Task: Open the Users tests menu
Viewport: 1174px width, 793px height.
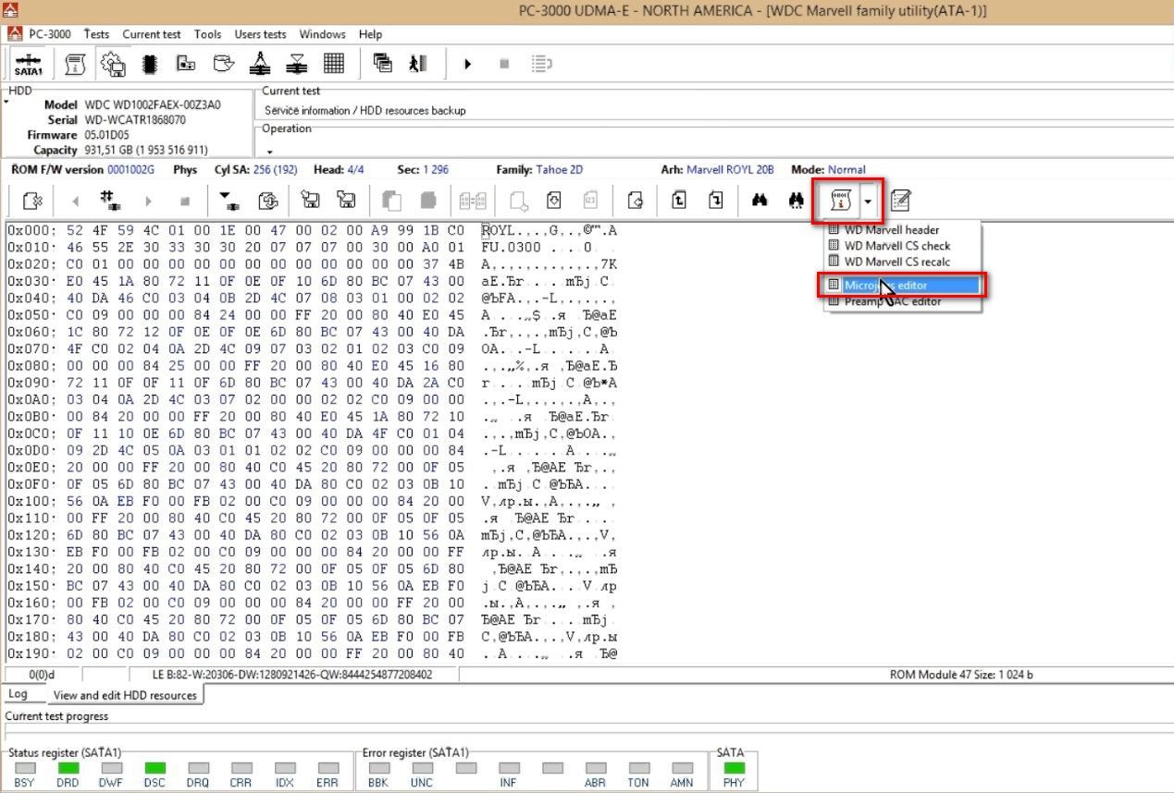Action: pos(260,34)
